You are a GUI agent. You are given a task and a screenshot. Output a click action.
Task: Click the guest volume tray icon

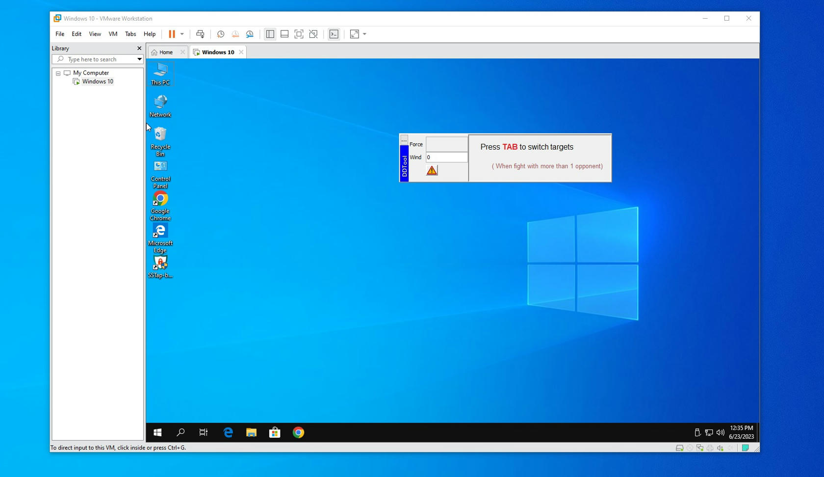(x=720, y=432)
